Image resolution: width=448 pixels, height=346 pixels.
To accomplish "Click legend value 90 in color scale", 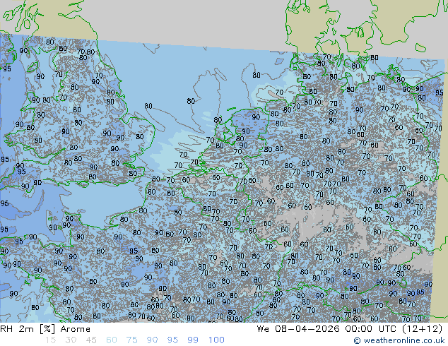I will tap(152, 340).
